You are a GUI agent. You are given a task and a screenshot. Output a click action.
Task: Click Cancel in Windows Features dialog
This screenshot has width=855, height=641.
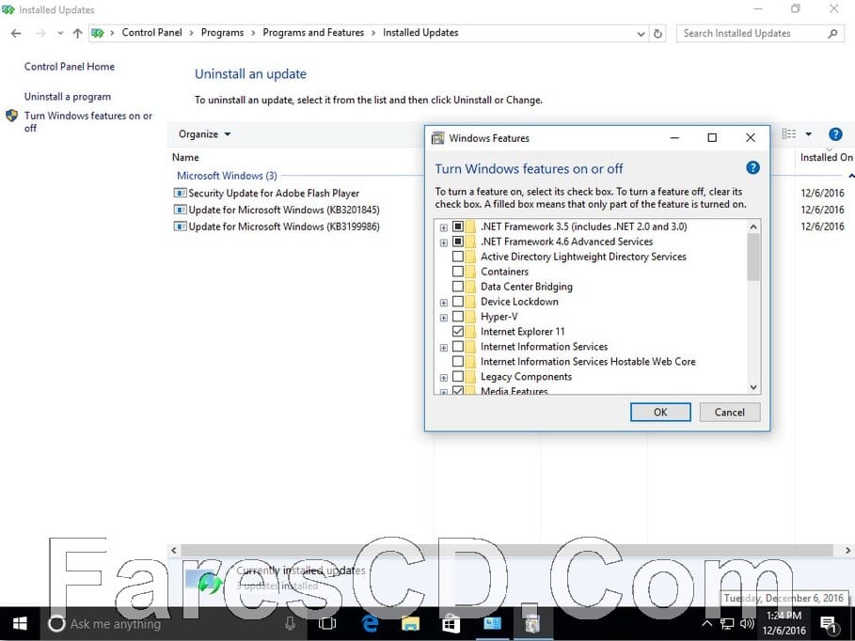click(x=730, y=412)
